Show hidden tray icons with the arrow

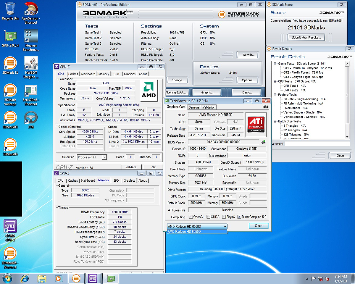pyautogui.click(x=307, y=279)
